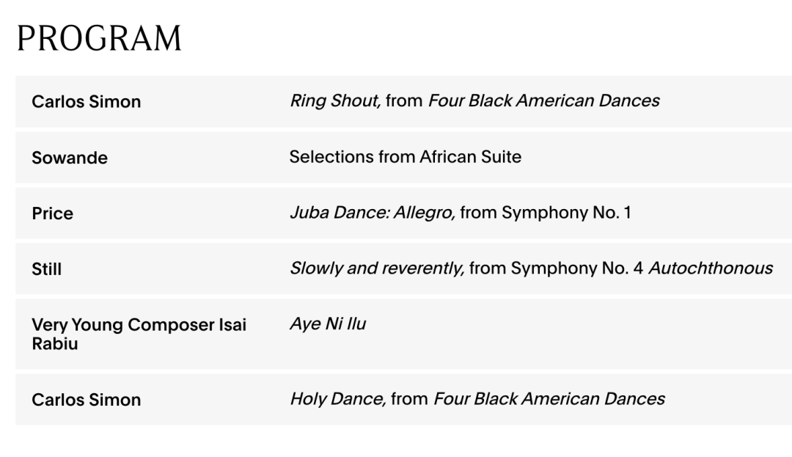The height and width of the screenshot is (457, 792).
Task: Select Carlos Simon in the last row
Action: coord(87,400)
